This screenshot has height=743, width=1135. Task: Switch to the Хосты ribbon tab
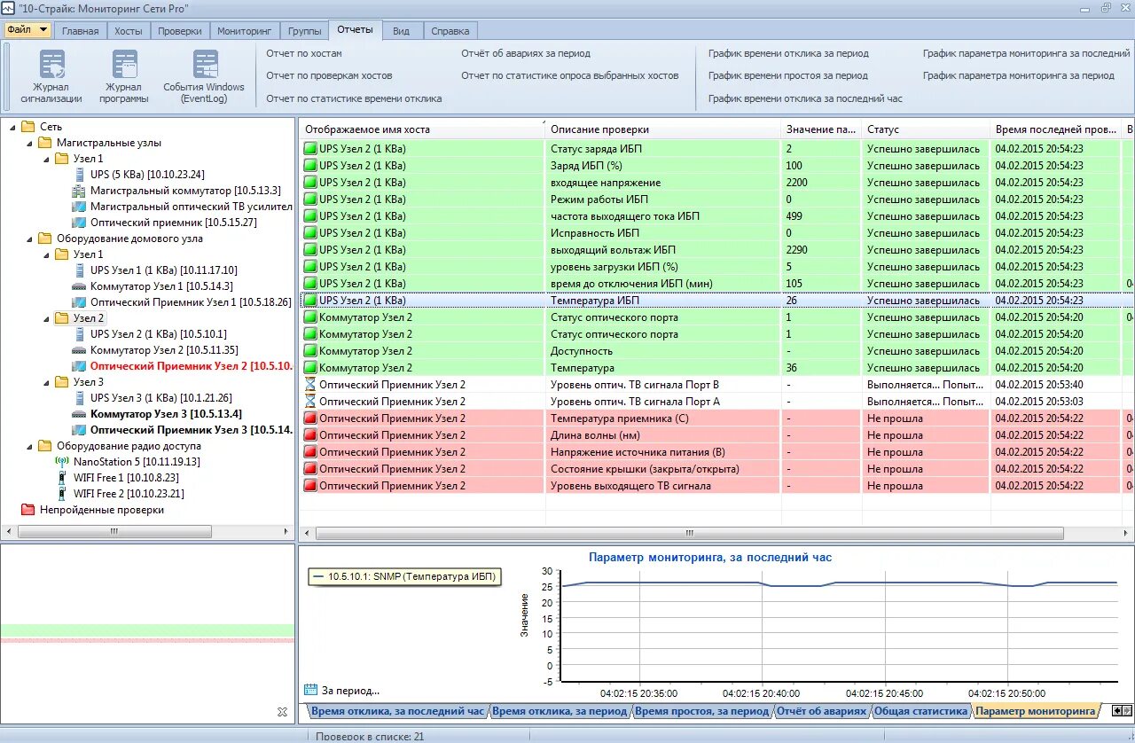[129, 31]
